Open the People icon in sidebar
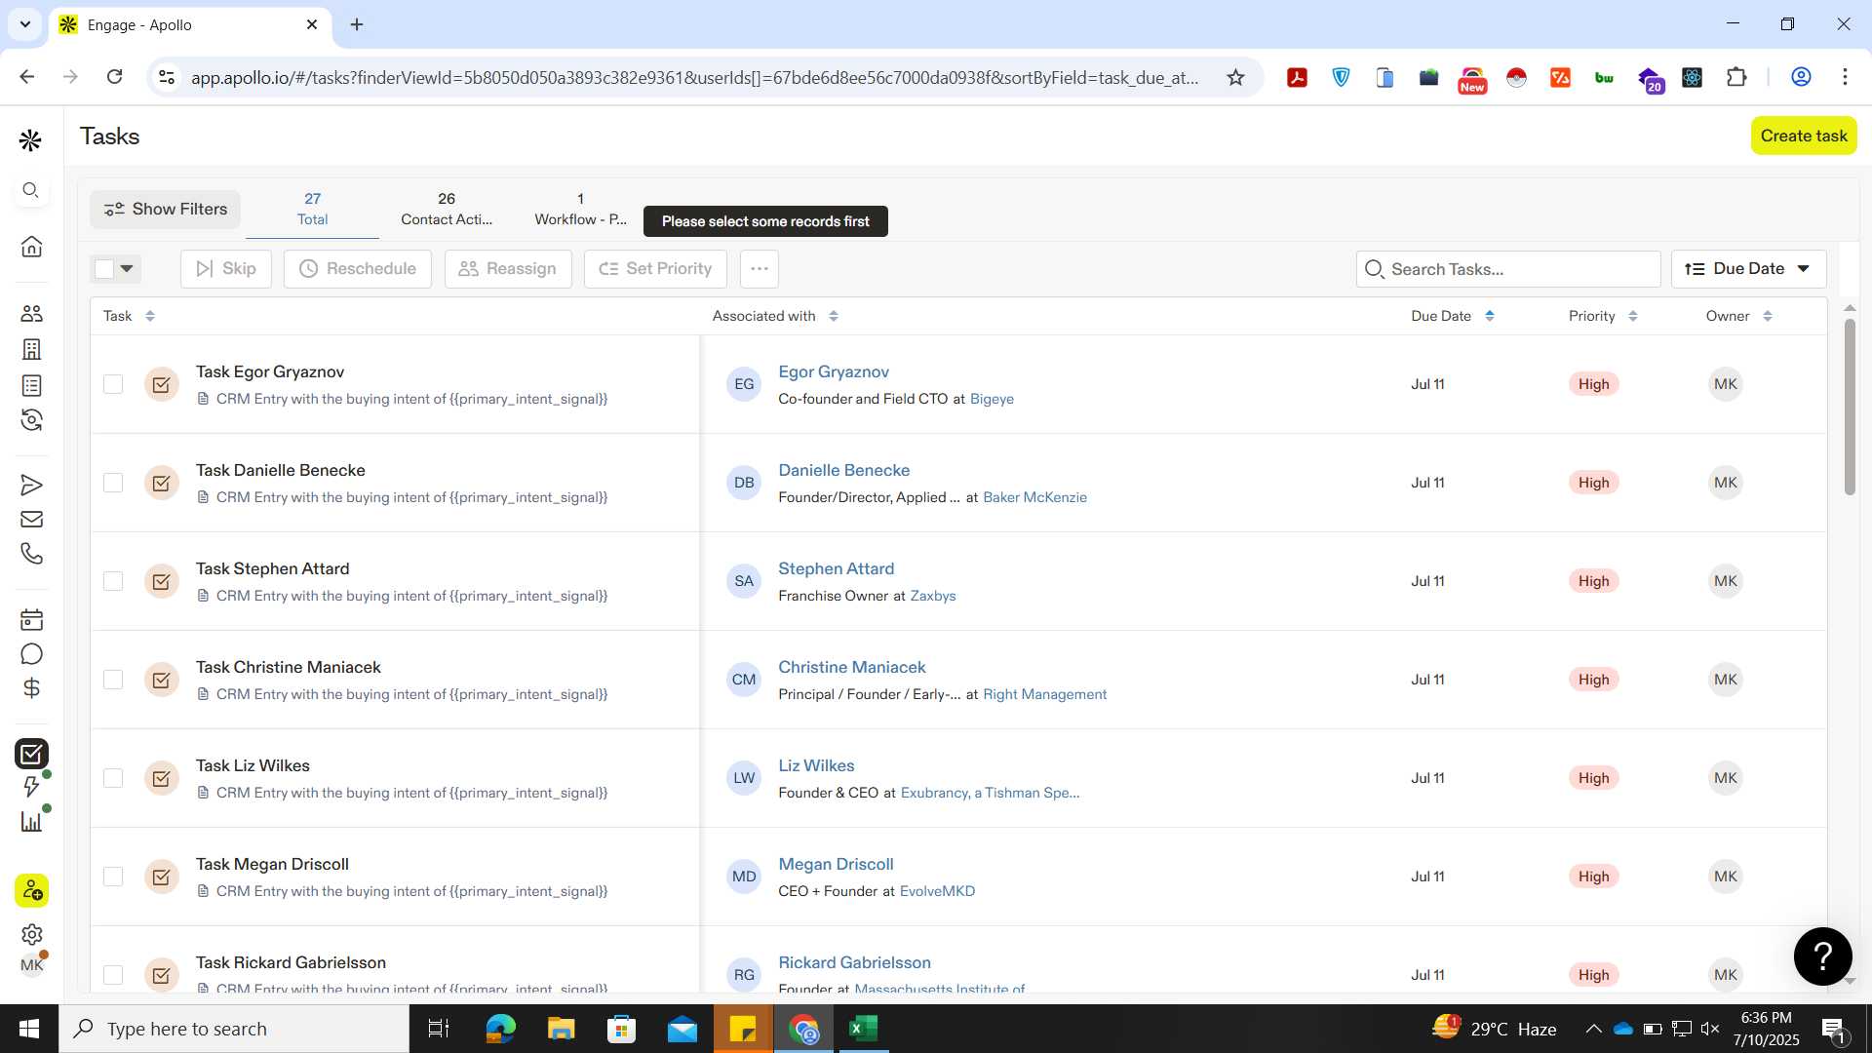The width and height of the screenshot is (1872, 1053). point(31,313)
